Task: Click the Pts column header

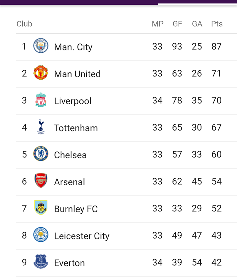Action: pyautogui.click(x=217, y=24)
